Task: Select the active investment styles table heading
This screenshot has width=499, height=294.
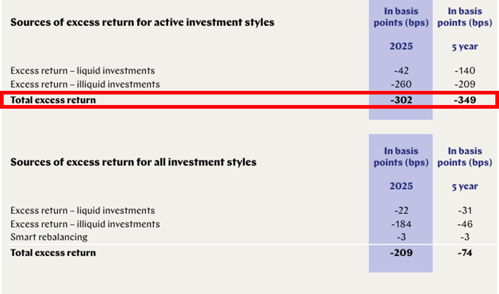Action: click(142, 22)
